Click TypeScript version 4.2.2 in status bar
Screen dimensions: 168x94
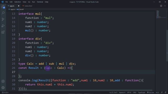coord(157,92)
